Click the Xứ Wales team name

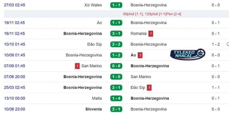(x=93, y=5)
